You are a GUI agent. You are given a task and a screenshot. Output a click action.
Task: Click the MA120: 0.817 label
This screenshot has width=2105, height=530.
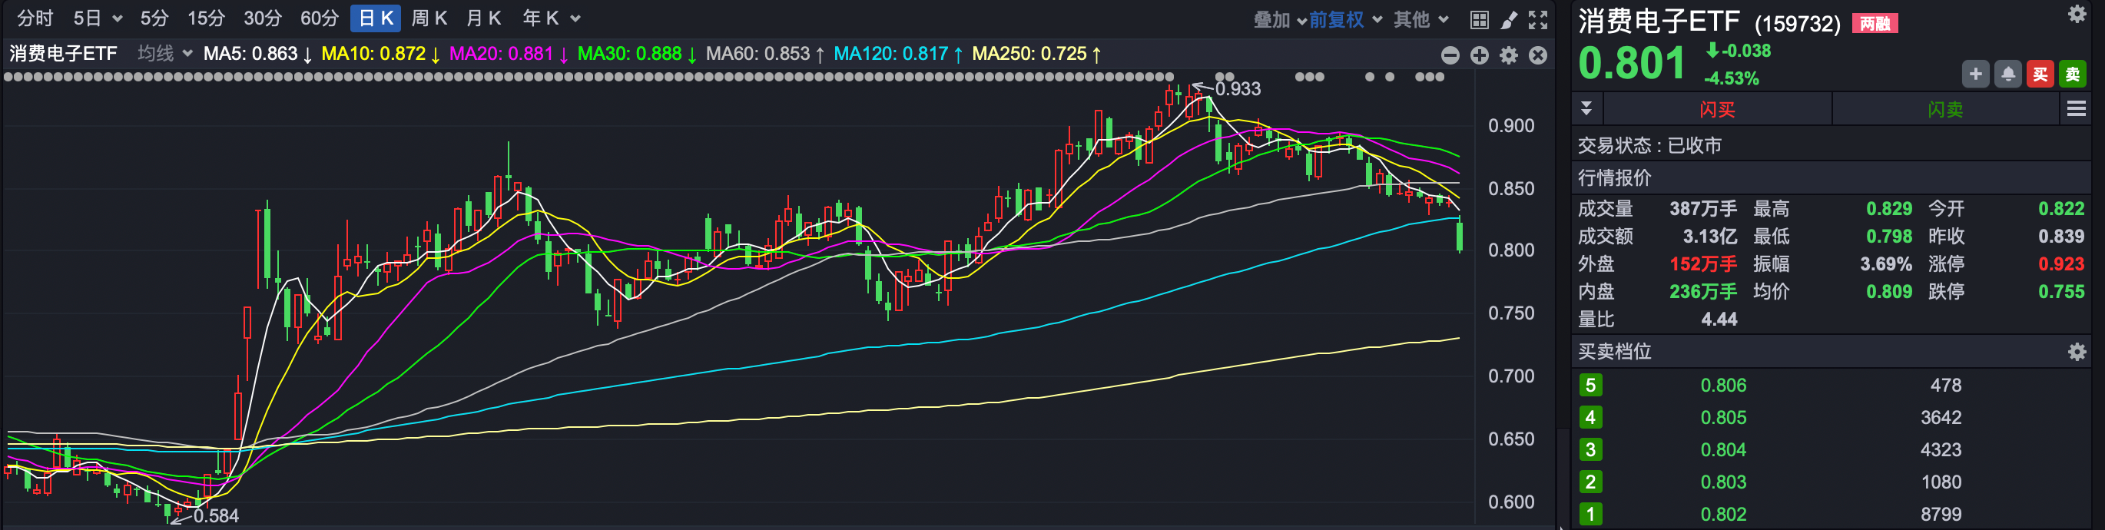(898, 54)
